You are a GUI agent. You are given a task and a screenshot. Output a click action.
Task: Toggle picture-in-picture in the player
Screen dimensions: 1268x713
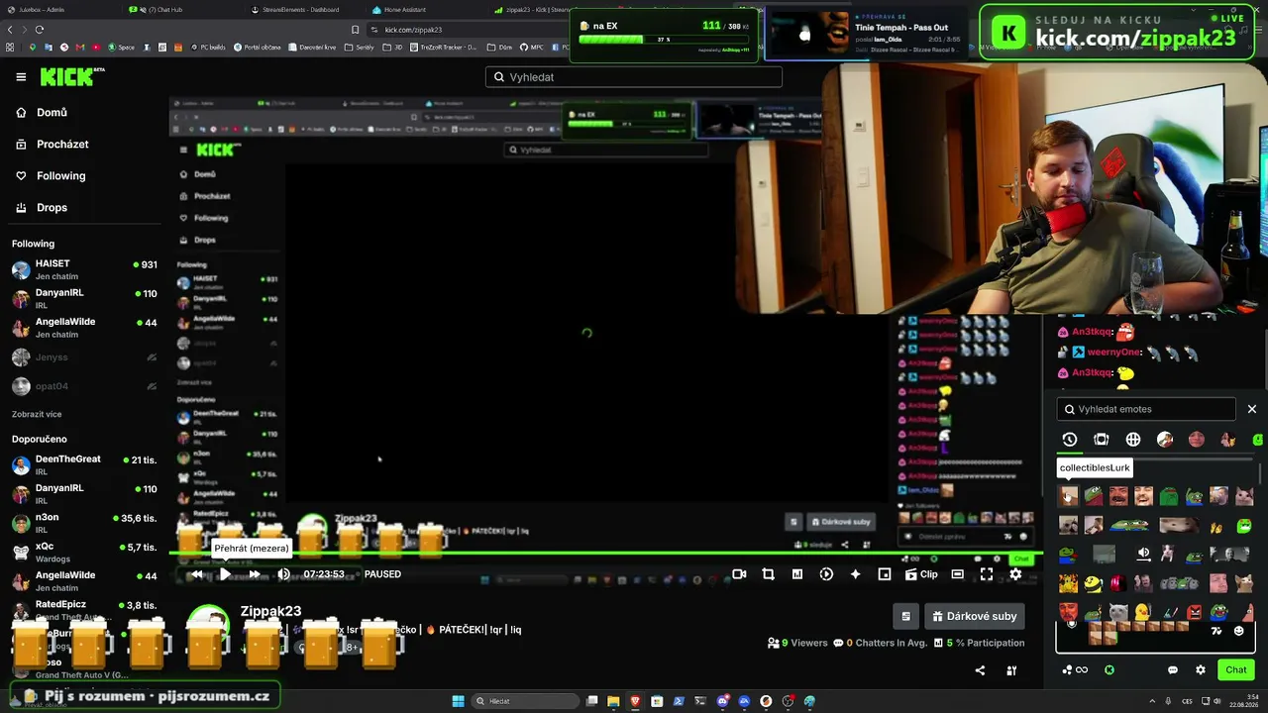[885, 574]
